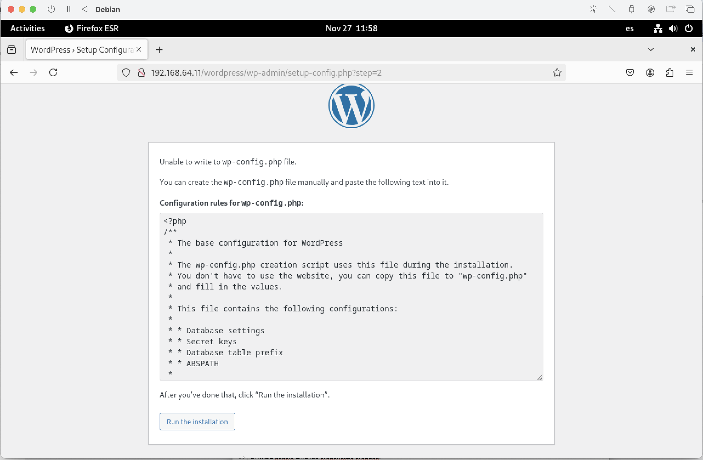Close the WordPress Setup Configuration tab
The height and width of the screenshot is (460, 703).
point(138,49)
